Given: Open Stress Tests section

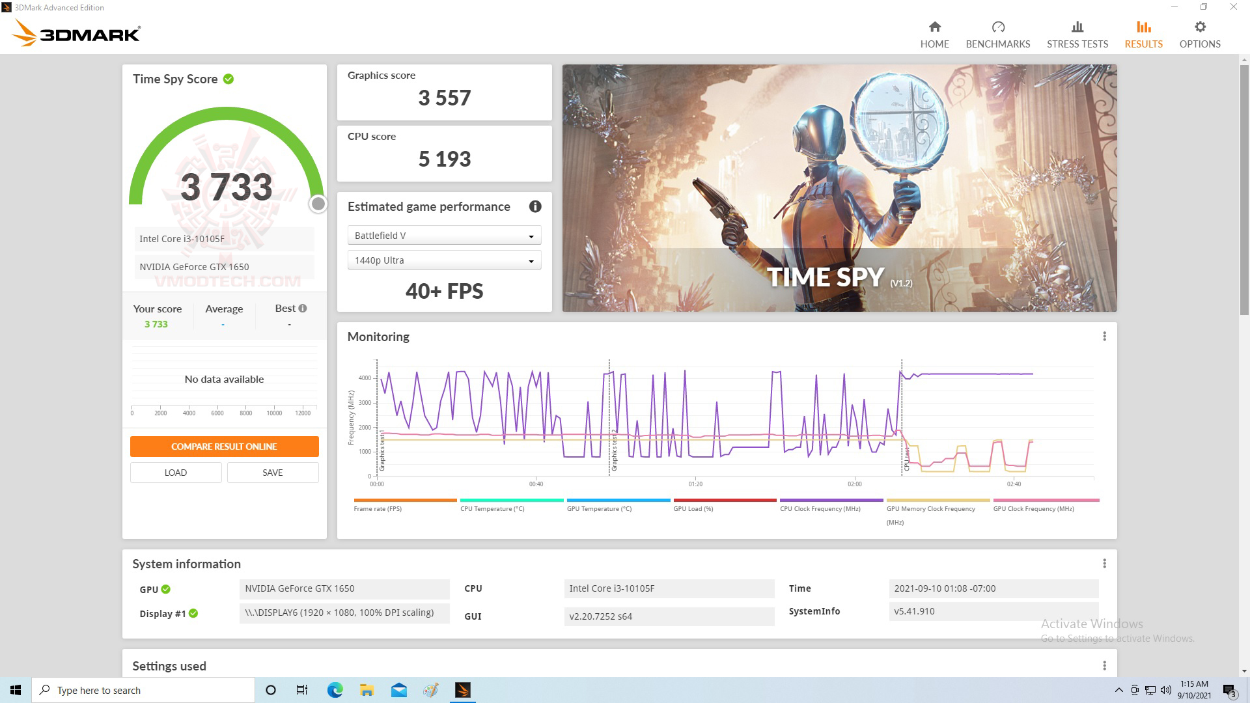Looking at the screenshot, I should click(1077, 34).
